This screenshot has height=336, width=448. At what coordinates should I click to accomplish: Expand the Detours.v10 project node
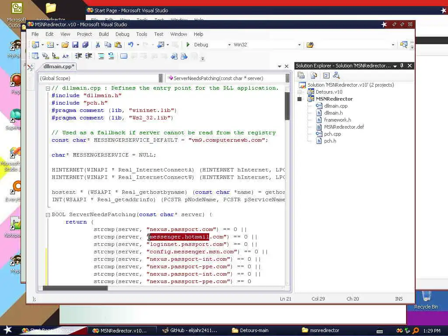pyautogui.click(x=299, y=92)
